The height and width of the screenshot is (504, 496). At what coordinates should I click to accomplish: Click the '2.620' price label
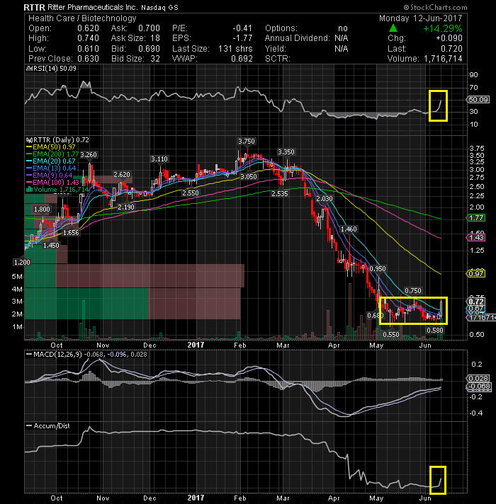[122, 175]
